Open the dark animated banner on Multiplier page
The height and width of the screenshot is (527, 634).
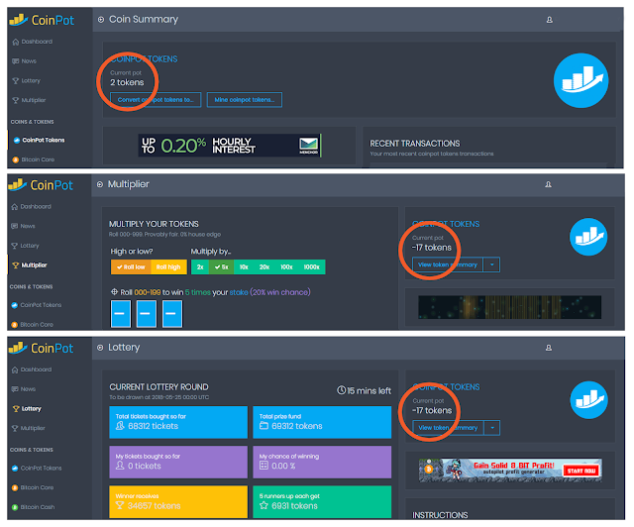[x=509, y=307]
